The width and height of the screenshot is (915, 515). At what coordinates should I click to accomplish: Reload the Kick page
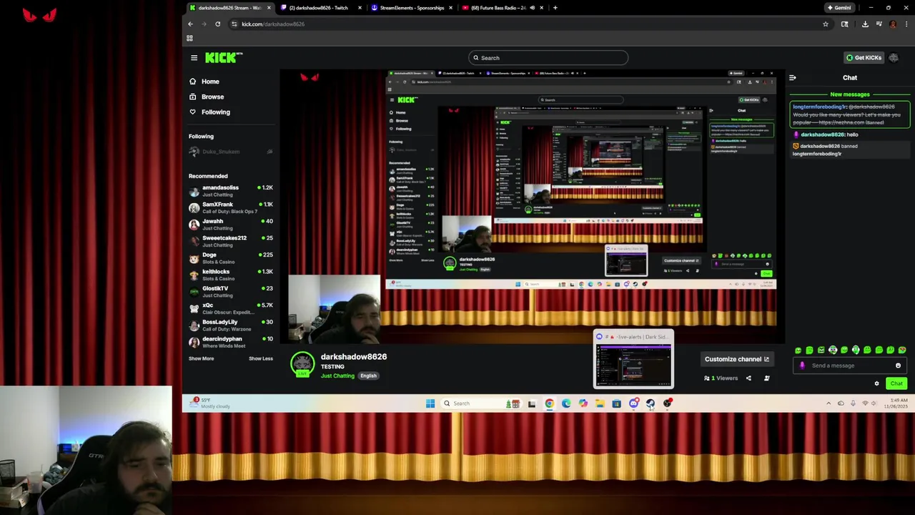tap(218, 24)
